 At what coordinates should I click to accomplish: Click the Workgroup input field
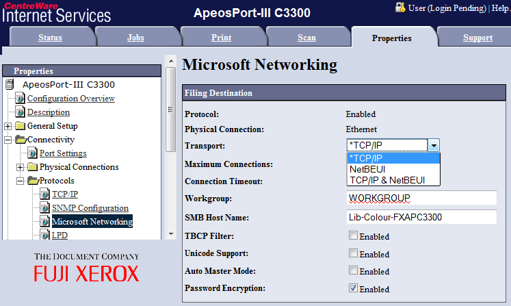[x=421, y=198]
